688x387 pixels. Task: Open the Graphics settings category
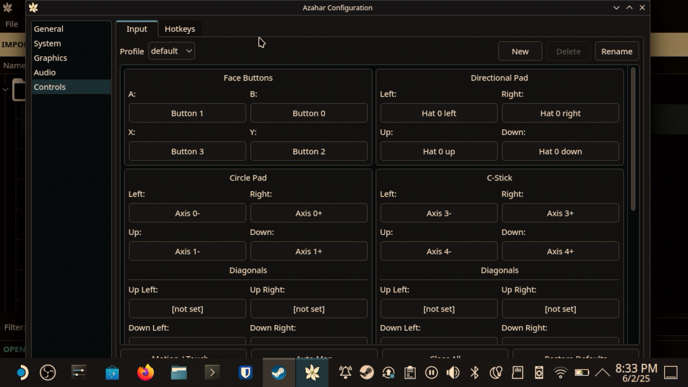[x=71, y=58]
